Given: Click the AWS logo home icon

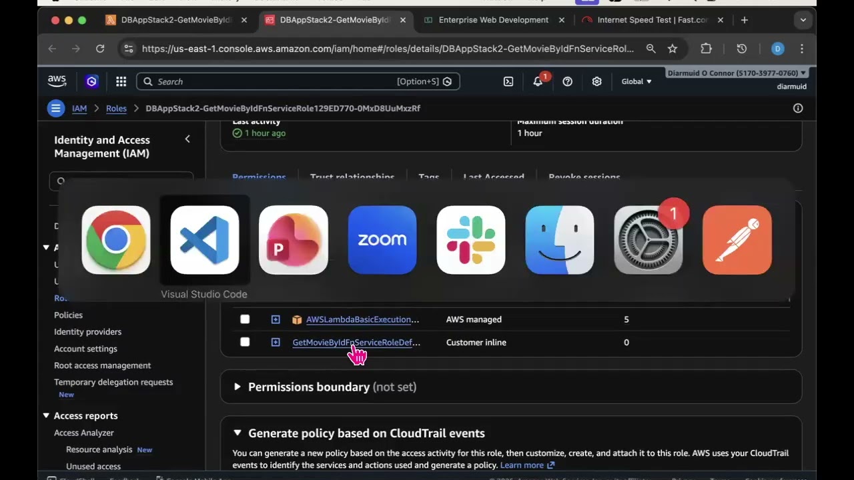Looking at the screenshot, I should pyautogui.click(x=57, y=81).
